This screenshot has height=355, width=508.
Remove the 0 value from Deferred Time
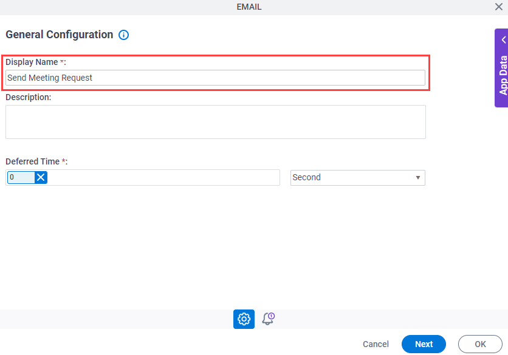pyautogui.click(x=41, y=177)
